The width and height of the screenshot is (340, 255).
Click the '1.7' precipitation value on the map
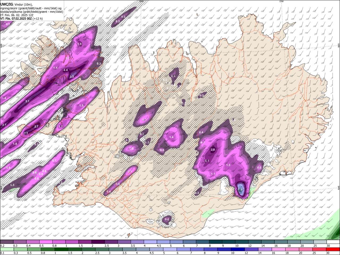(61, 127)
